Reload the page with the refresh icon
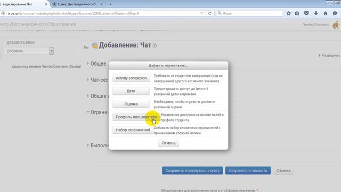The height and width of the screenshot is (192, 341). (209, 13)
